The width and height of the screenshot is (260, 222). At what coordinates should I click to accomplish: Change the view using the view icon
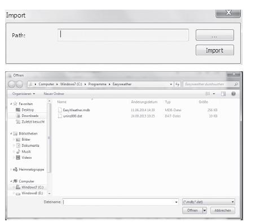point(208,94)
